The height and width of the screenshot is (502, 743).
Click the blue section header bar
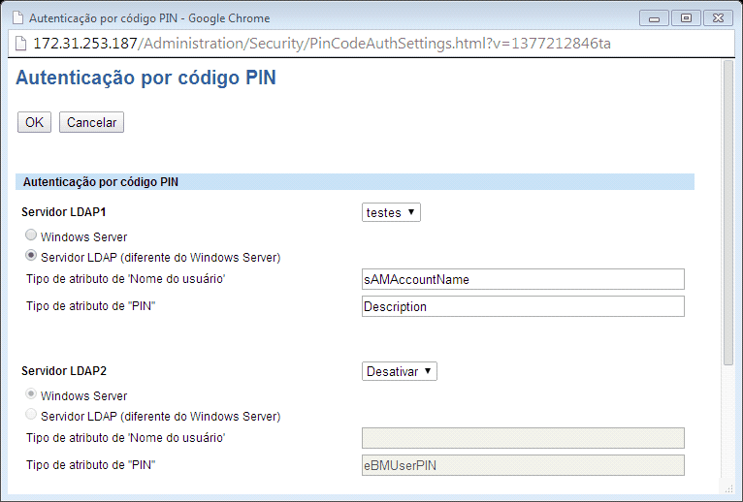(355, 181)
